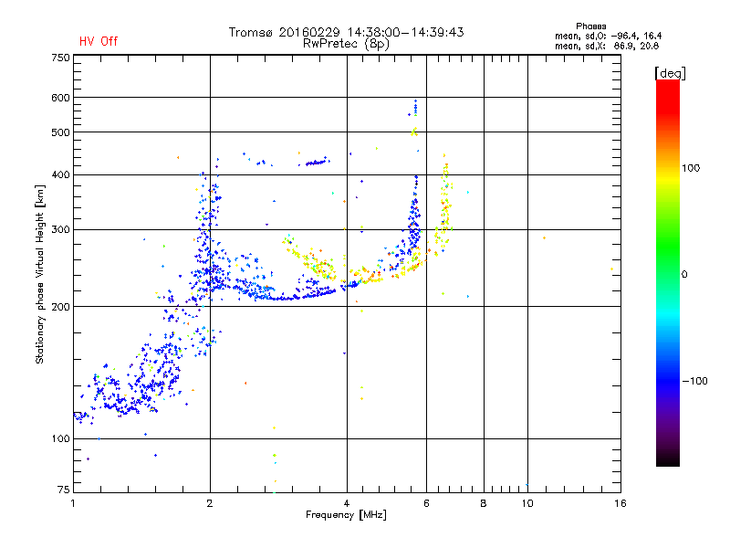Viewport: 730px width, 548px height.
Task: Click the y-axis tick label '100'
Action: click(x=60, y=439)
